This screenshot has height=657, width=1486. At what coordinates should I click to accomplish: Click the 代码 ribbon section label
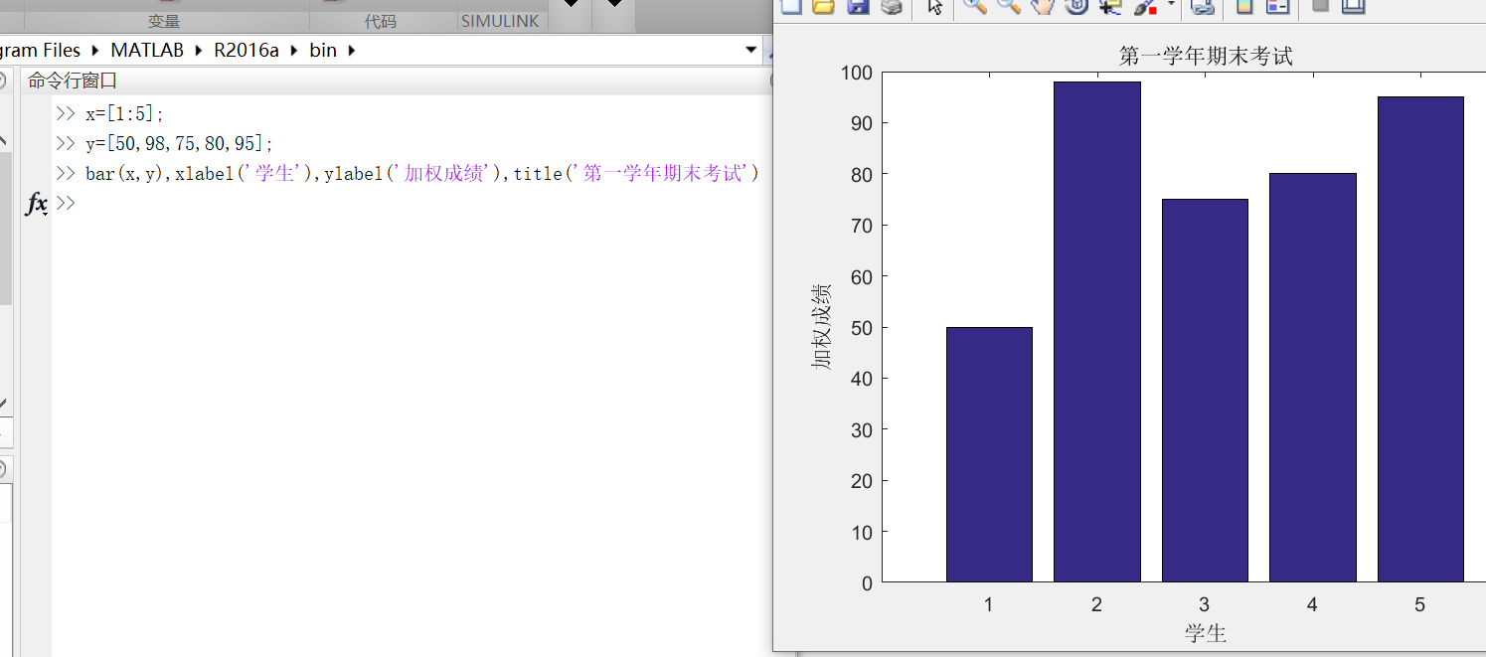(x=381, y=21)
